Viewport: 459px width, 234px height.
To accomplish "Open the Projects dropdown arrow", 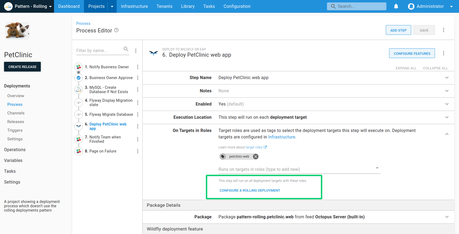I will 112,6.
